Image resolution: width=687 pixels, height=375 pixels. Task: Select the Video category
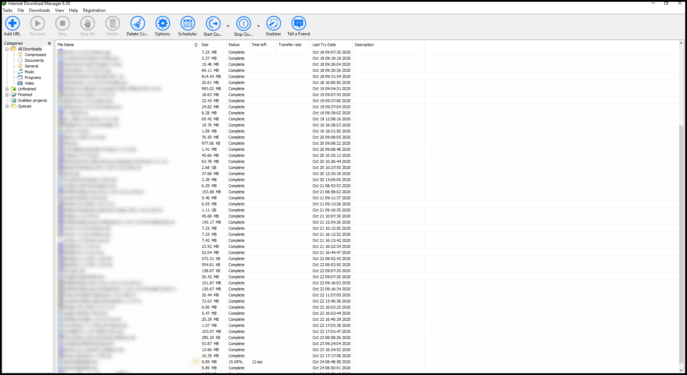coord(29,83)
